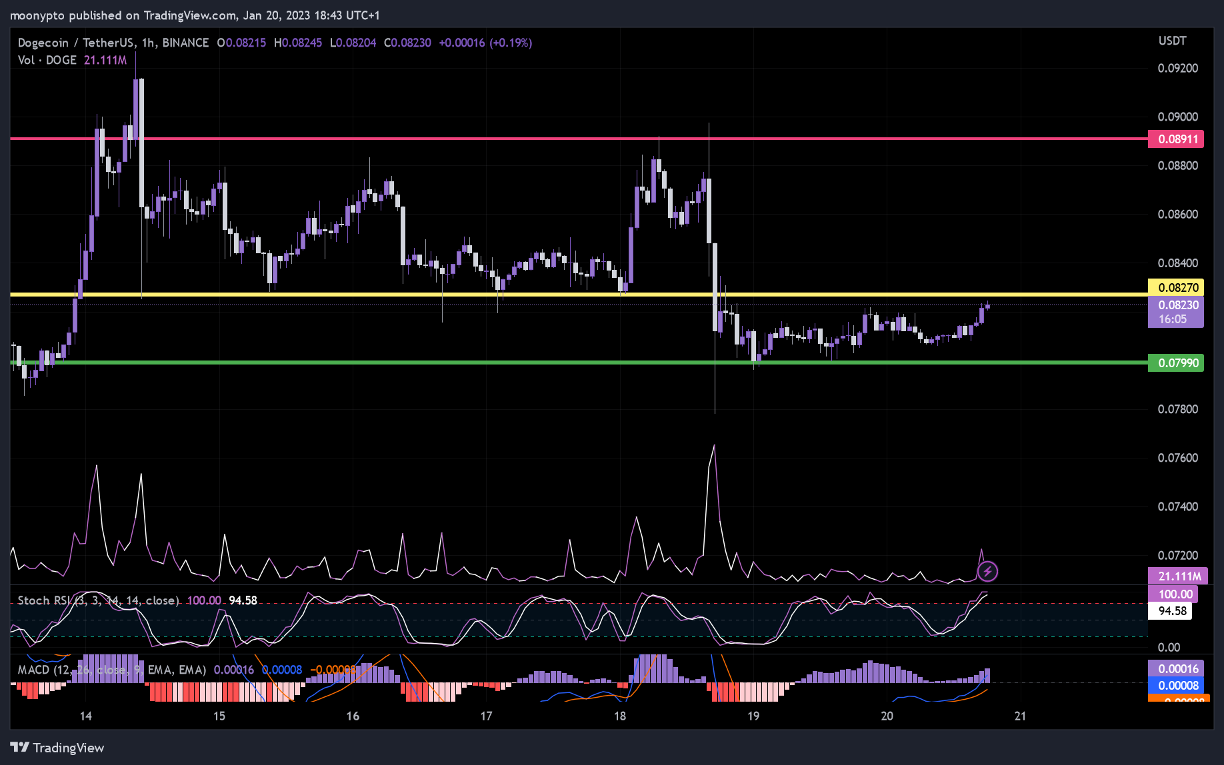Screen dimensions: 1224x765
Task: Click the 0.09200 price axis label
Action: pyautogui.click(x=1177, y=68)
